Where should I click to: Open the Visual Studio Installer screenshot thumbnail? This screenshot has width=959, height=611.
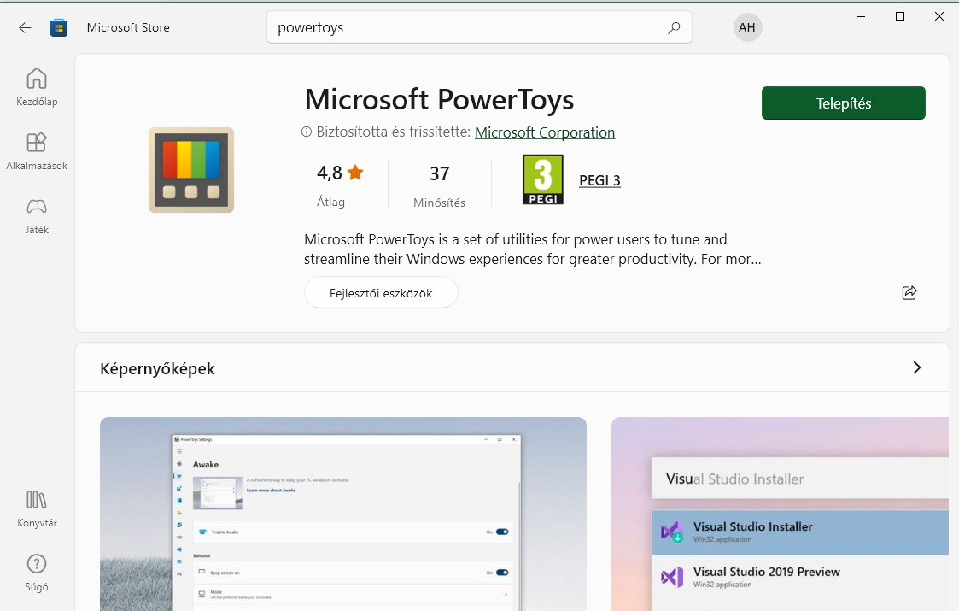[780, 514]
